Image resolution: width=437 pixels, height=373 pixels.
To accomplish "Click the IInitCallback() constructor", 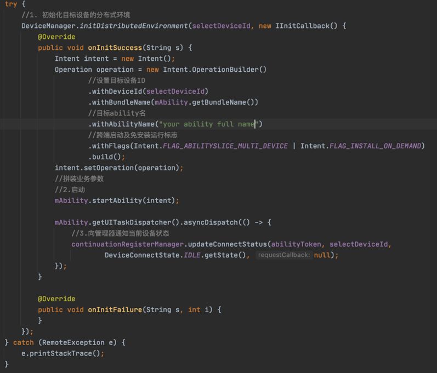I will [307, 26].
